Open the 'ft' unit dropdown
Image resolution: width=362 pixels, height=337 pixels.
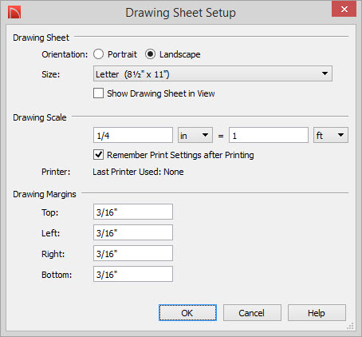(331, 135)
